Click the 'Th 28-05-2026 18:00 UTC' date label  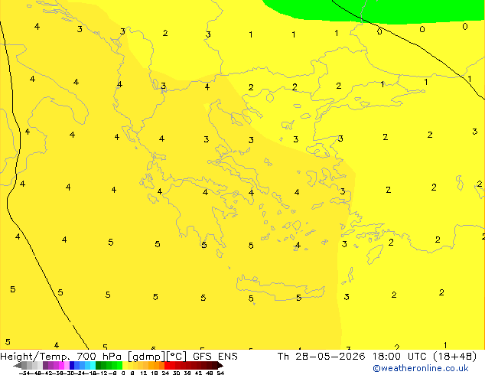click(x=353, y=357)
